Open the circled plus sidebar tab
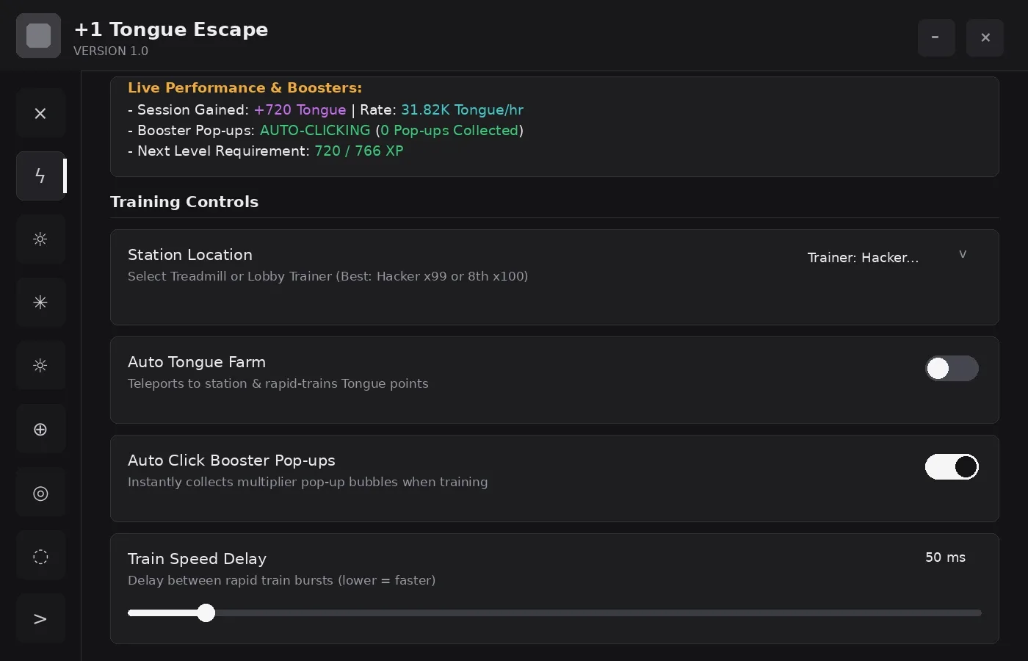This screenshot has height=661, width=1028. [x=40, y=429]
